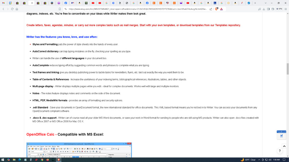289x162 pixels.
Task: Open Google Chrome from the taskbar
Action: [42, 160]
